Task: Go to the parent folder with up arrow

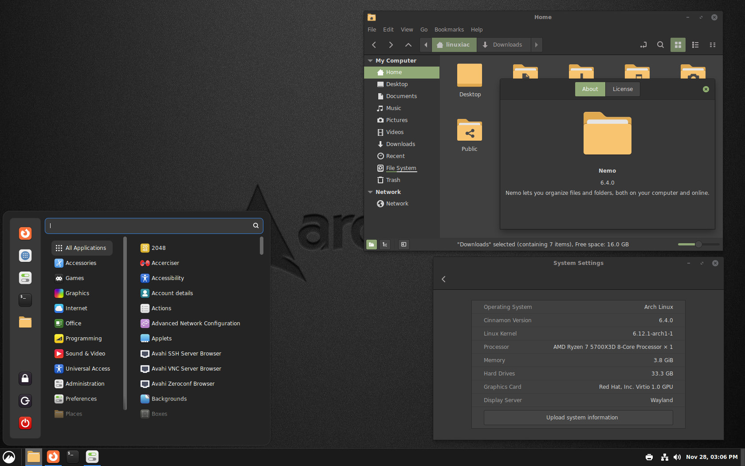Action: [408, 45]
